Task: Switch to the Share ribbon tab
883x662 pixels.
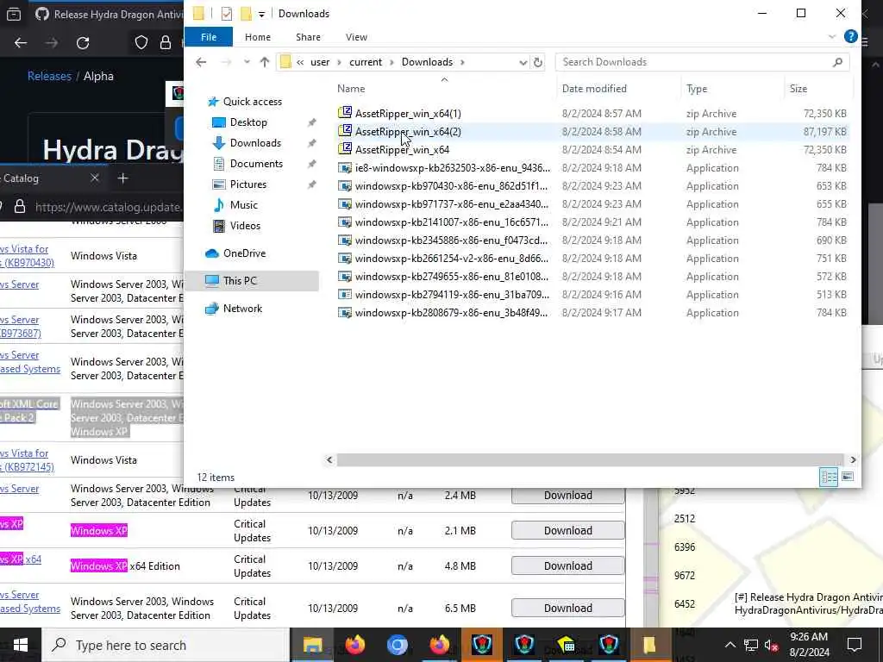Action: point(308,37)
